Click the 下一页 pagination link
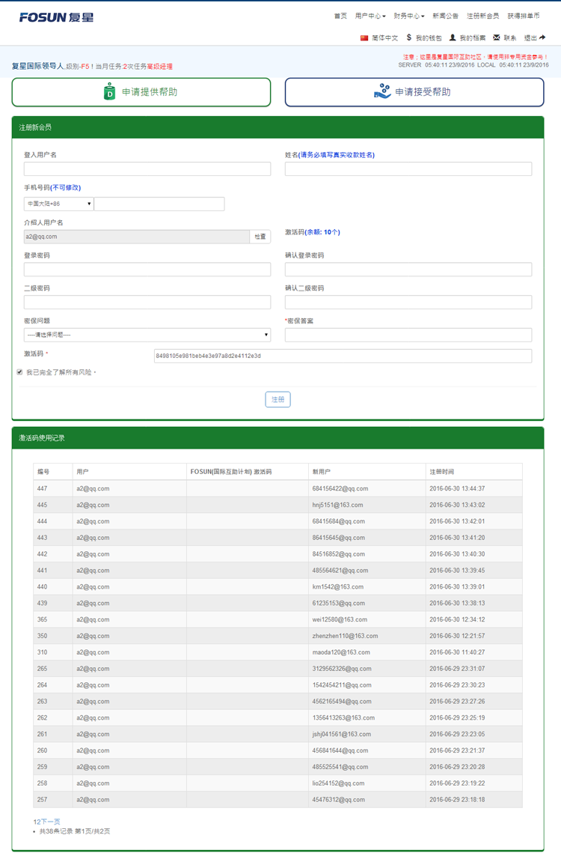This screenshot has height=856, width=561. pyautogui.click(x=50, y=821)
